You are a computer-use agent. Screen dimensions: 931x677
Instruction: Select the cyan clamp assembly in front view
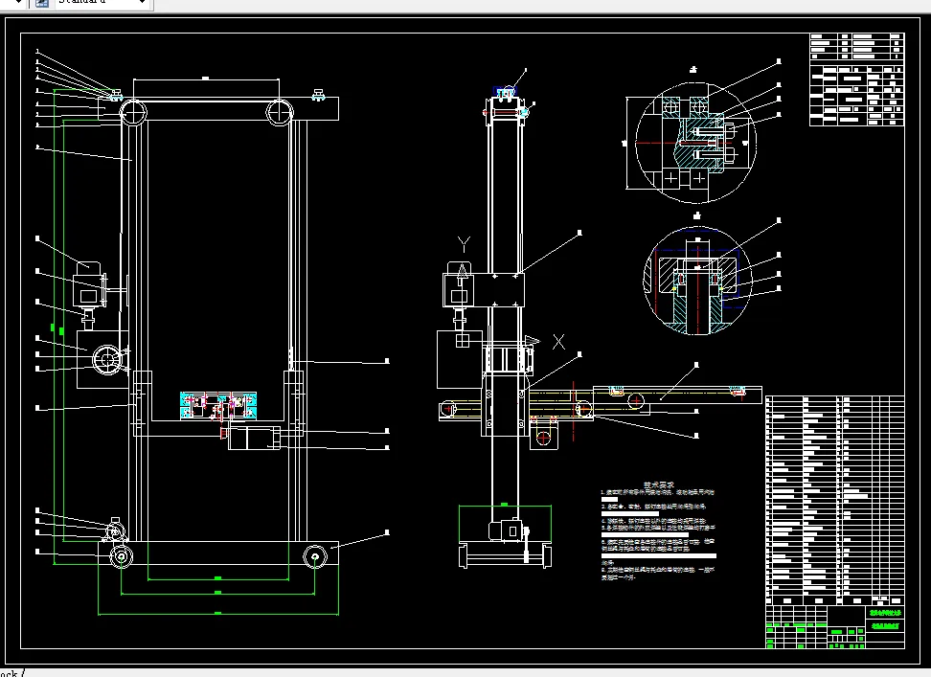click(218, 406)
